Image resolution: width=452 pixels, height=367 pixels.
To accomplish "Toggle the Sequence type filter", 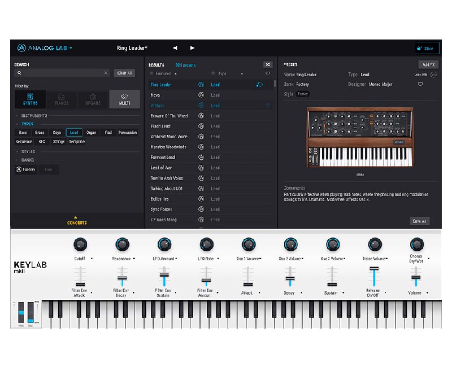I will (23, 142).
